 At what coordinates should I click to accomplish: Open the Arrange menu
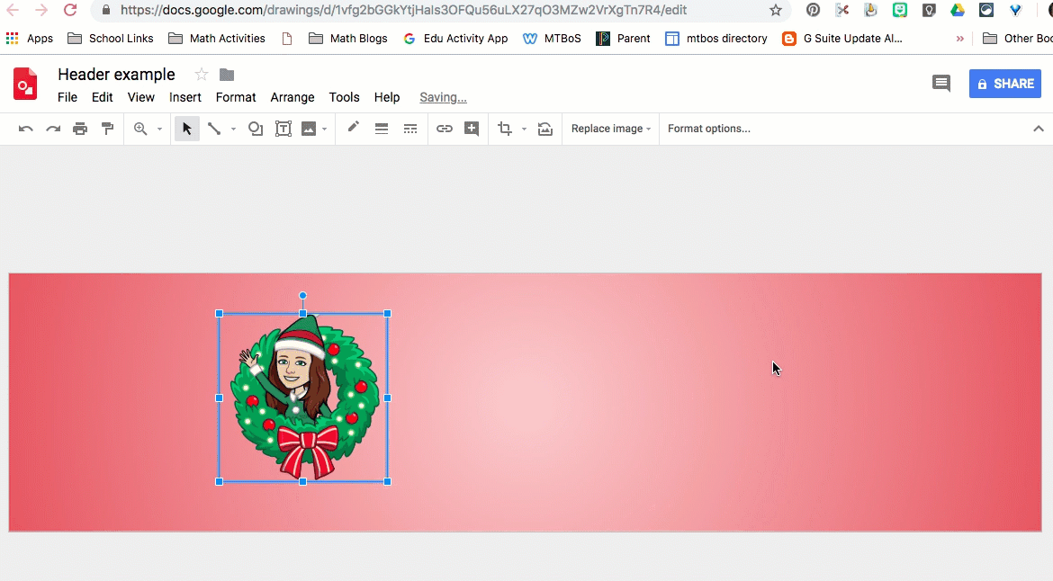click(x=292, y=97)
